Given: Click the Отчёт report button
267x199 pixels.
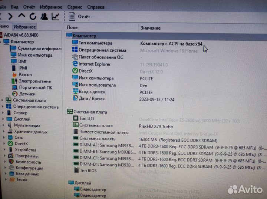Looking at the screenshot, I should point(79,17).
